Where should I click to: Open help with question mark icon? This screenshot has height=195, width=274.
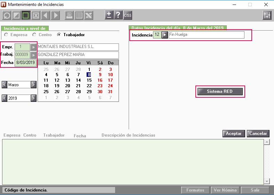tap(118, 15)
